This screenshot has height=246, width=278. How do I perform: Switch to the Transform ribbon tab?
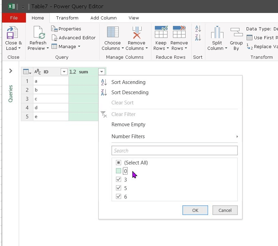pyautogui.click(x=67, y=18)
